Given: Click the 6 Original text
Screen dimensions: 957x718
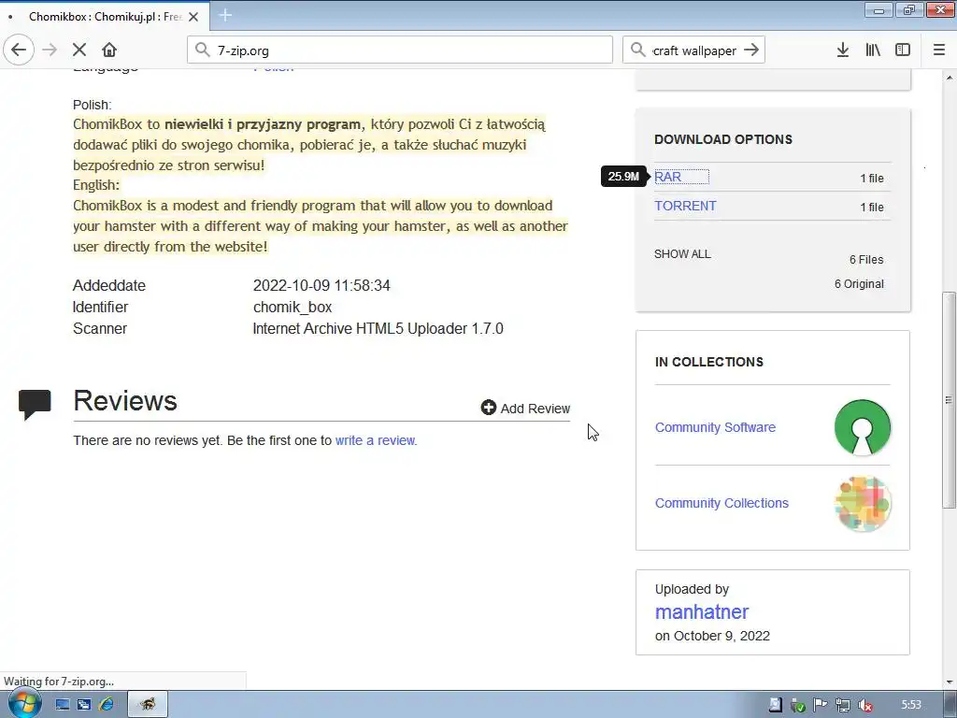Looking at the screenshot, I should click(x=859, y=284).
